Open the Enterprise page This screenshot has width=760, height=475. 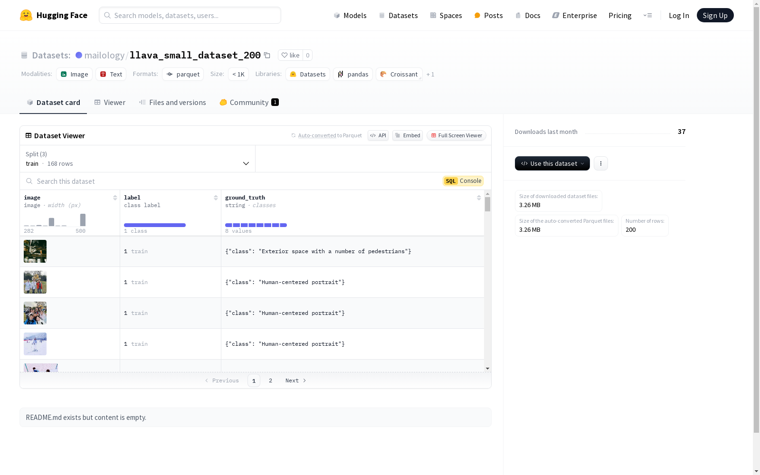pos(574,15)
